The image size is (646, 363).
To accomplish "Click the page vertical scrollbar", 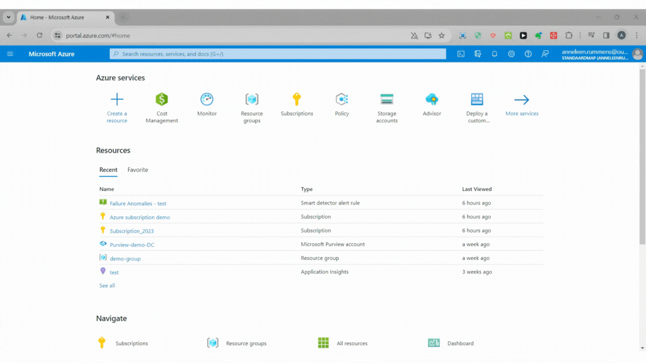I will 642,156.
